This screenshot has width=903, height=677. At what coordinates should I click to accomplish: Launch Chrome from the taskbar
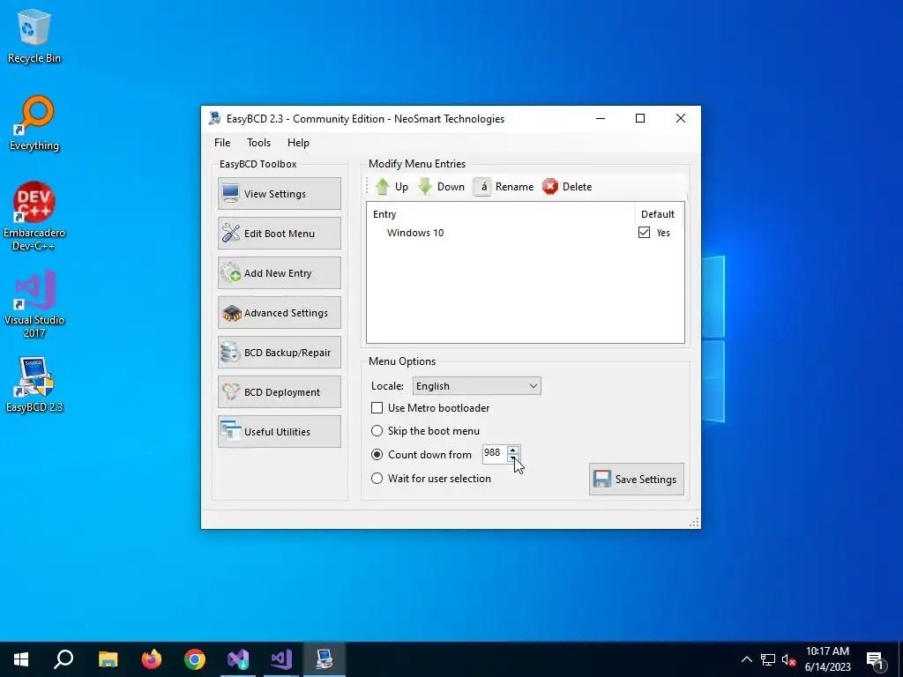(x=195, y=659)
